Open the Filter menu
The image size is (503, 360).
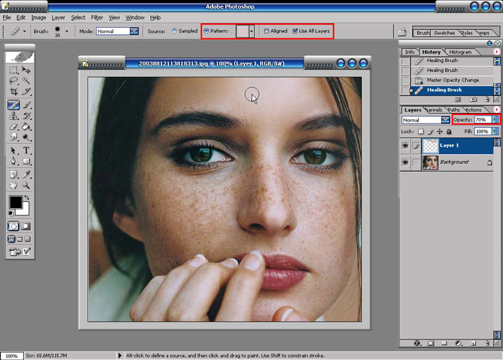(x=97, y=17)
